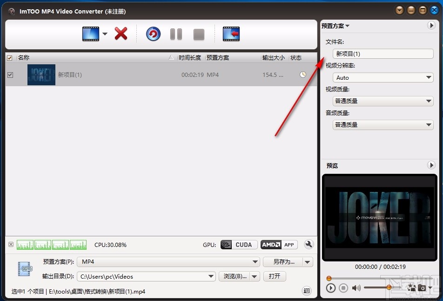The height and width of the screenshot is (301, 443).
Task: Click the Pause conversion icon
Action: 176,34
